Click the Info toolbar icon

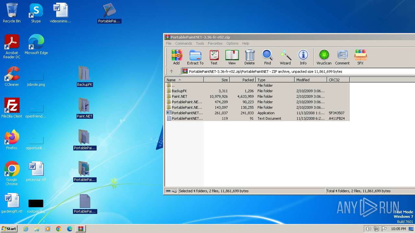point(303,57)
